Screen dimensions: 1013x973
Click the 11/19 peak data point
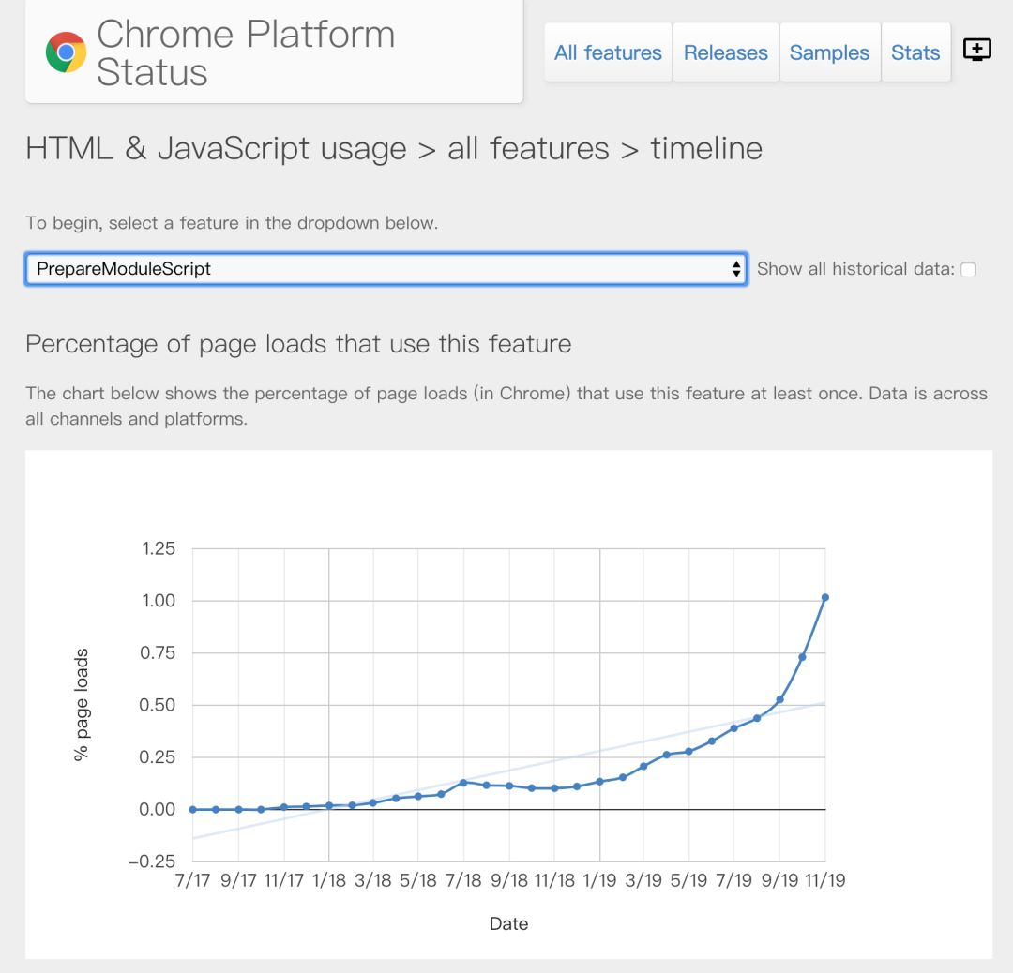click(825, 597)
